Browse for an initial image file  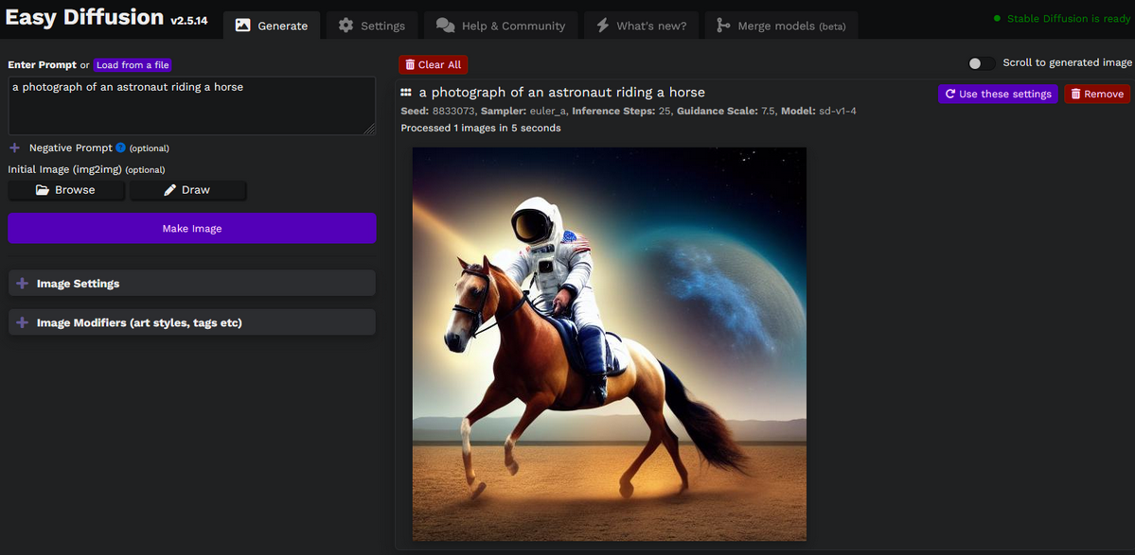coord(65,190)
